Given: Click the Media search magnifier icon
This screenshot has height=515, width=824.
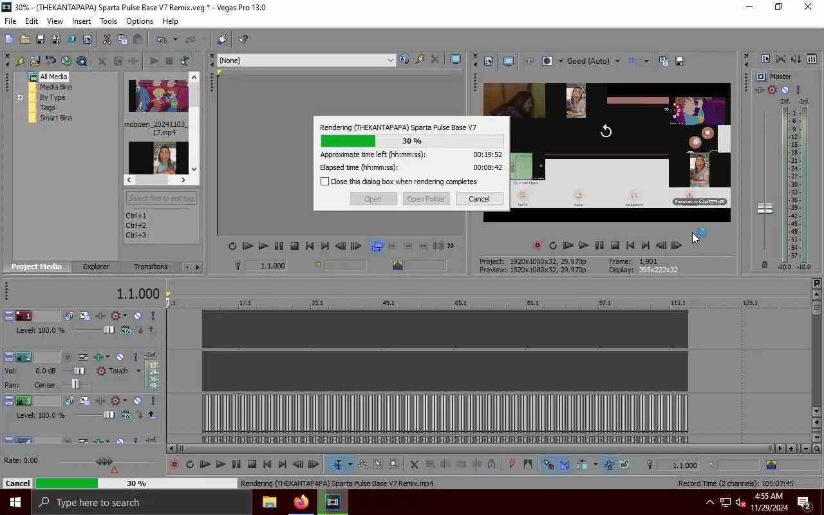Looking at the screenshot, I should (82, 61).
